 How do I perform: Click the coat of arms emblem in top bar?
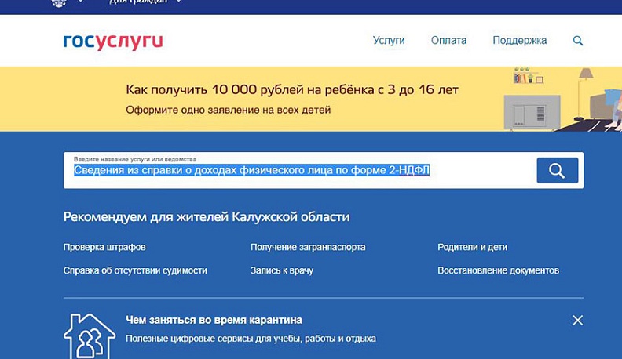coord(59,3)
